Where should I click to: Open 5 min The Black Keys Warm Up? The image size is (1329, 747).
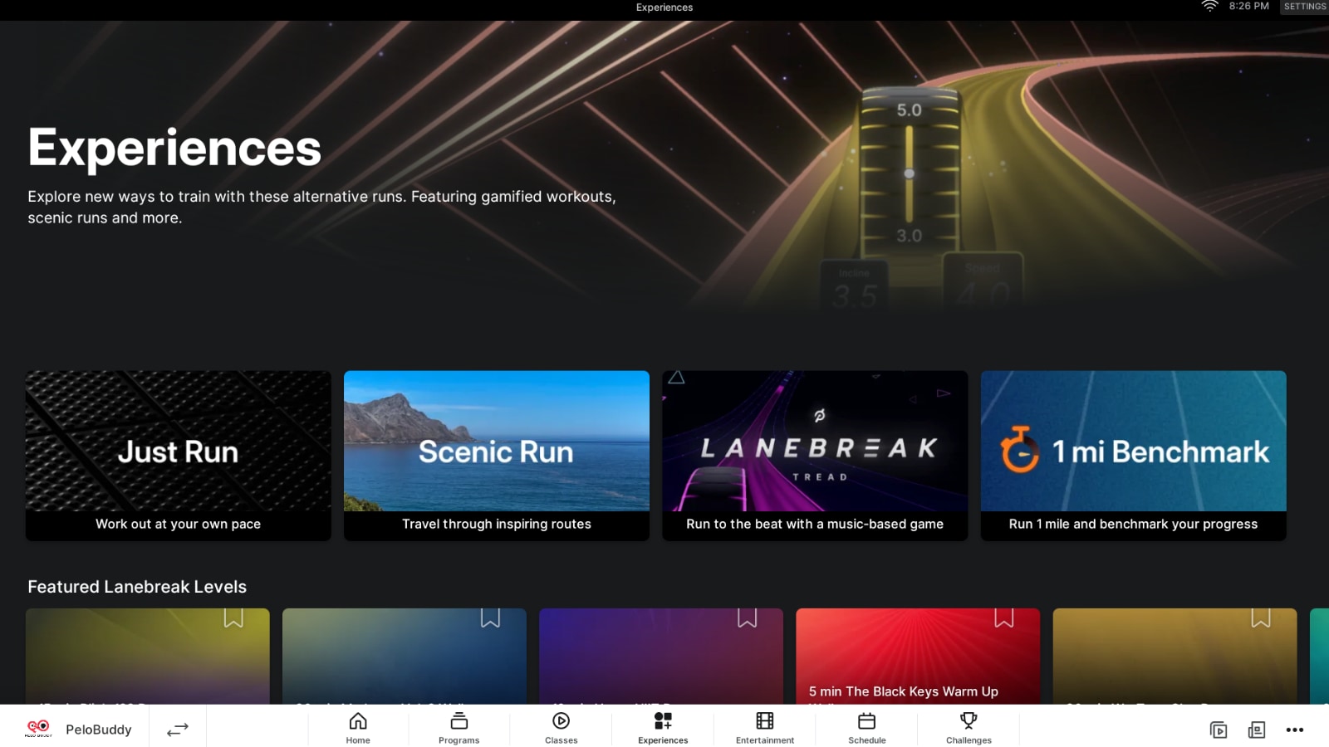[x=918, y=657]
